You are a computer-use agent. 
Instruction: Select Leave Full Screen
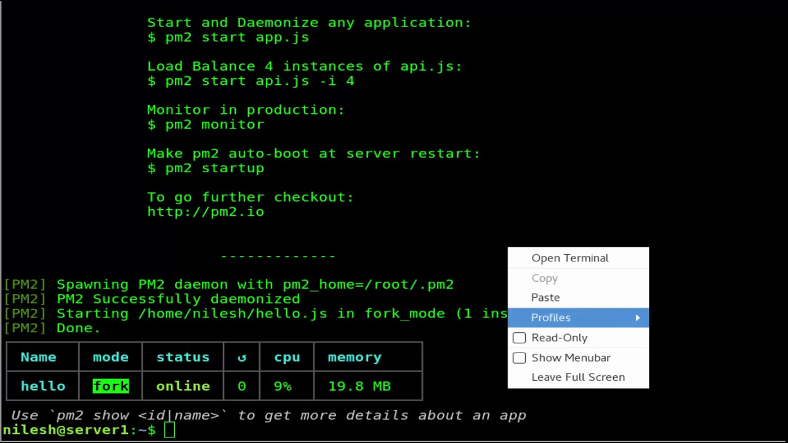(x=578, y=377)
